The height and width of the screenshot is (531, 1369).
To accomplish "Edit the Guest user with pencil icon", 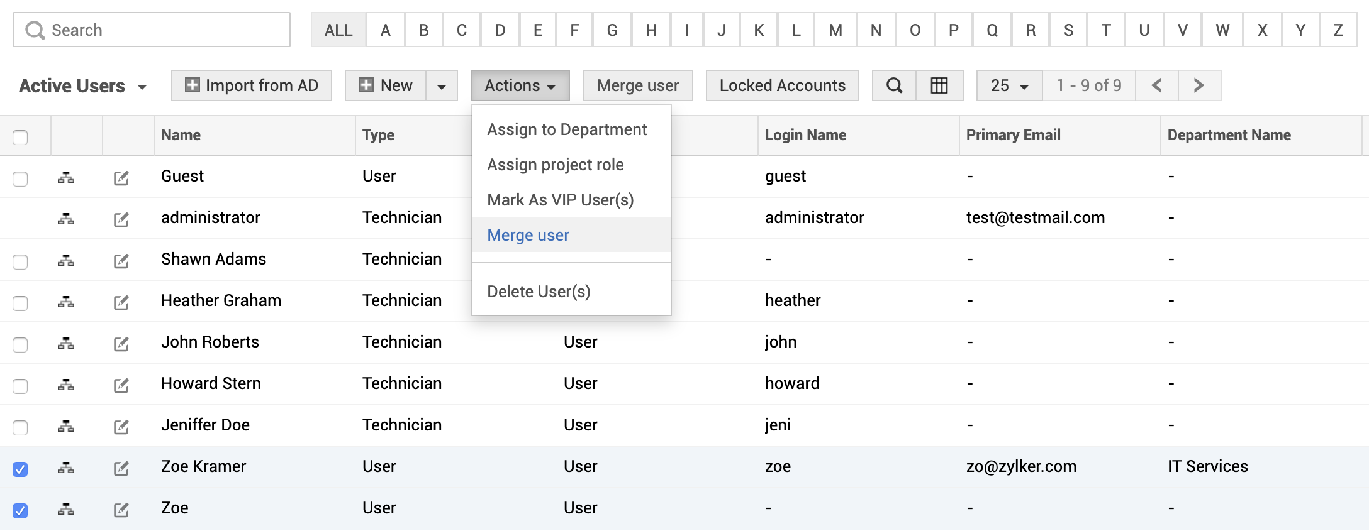I will coord(121,178).
